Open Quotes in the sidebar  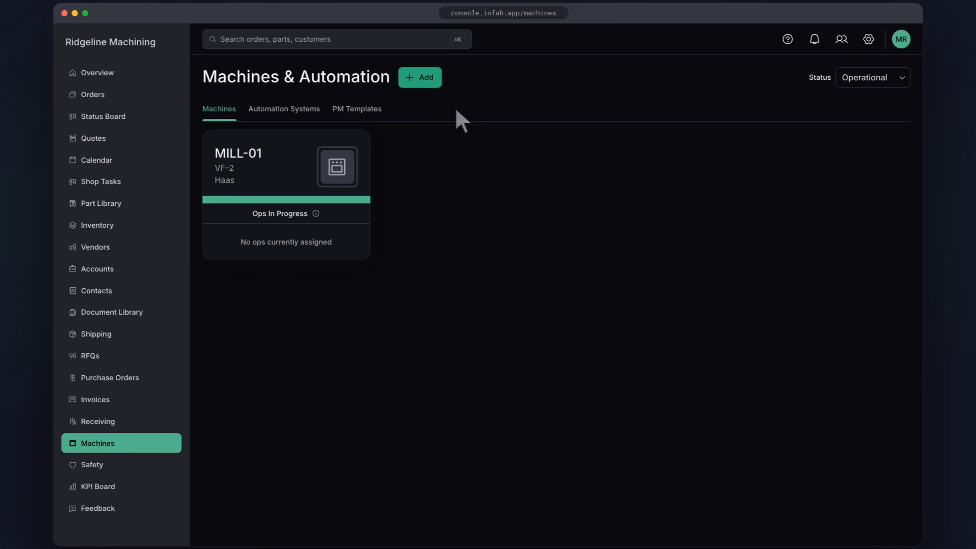121,138
